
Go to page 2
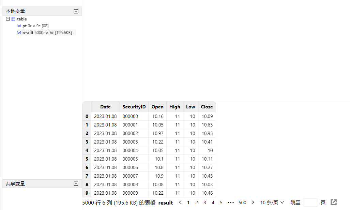tap(197, 202)
